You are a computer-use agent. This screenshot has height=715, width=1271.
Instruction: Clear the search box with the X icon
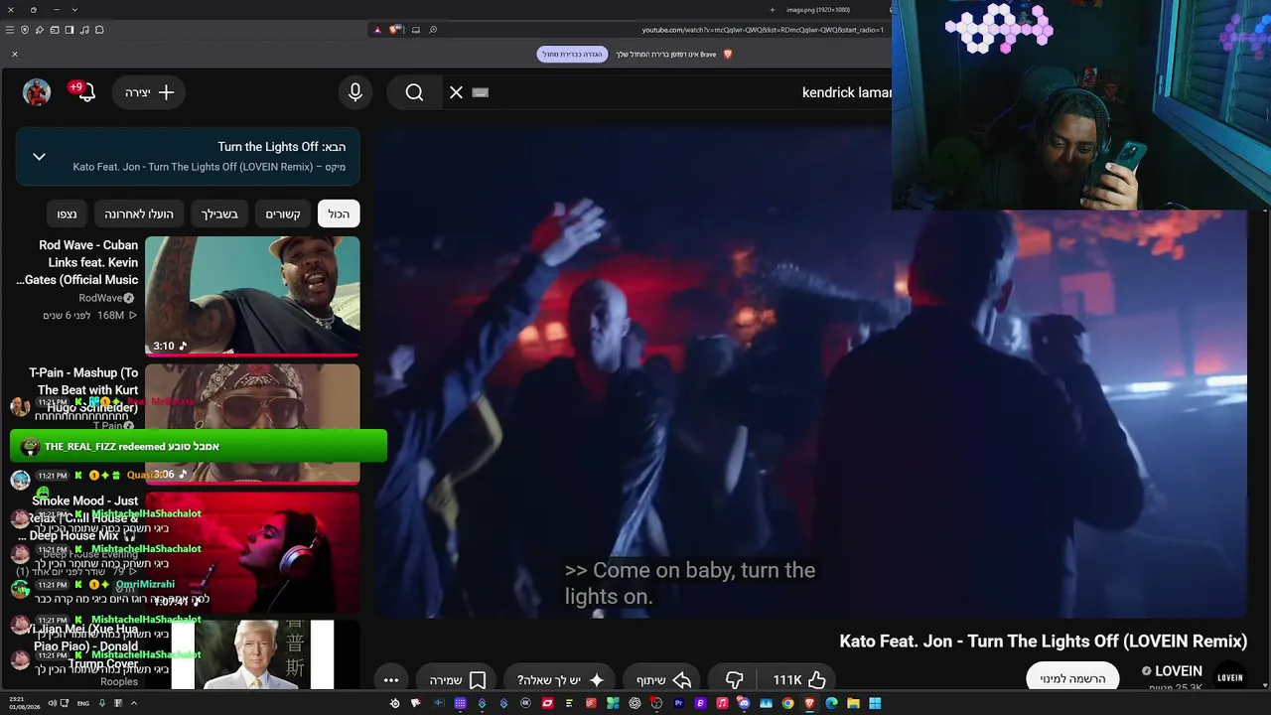click(x=456, y=92)
